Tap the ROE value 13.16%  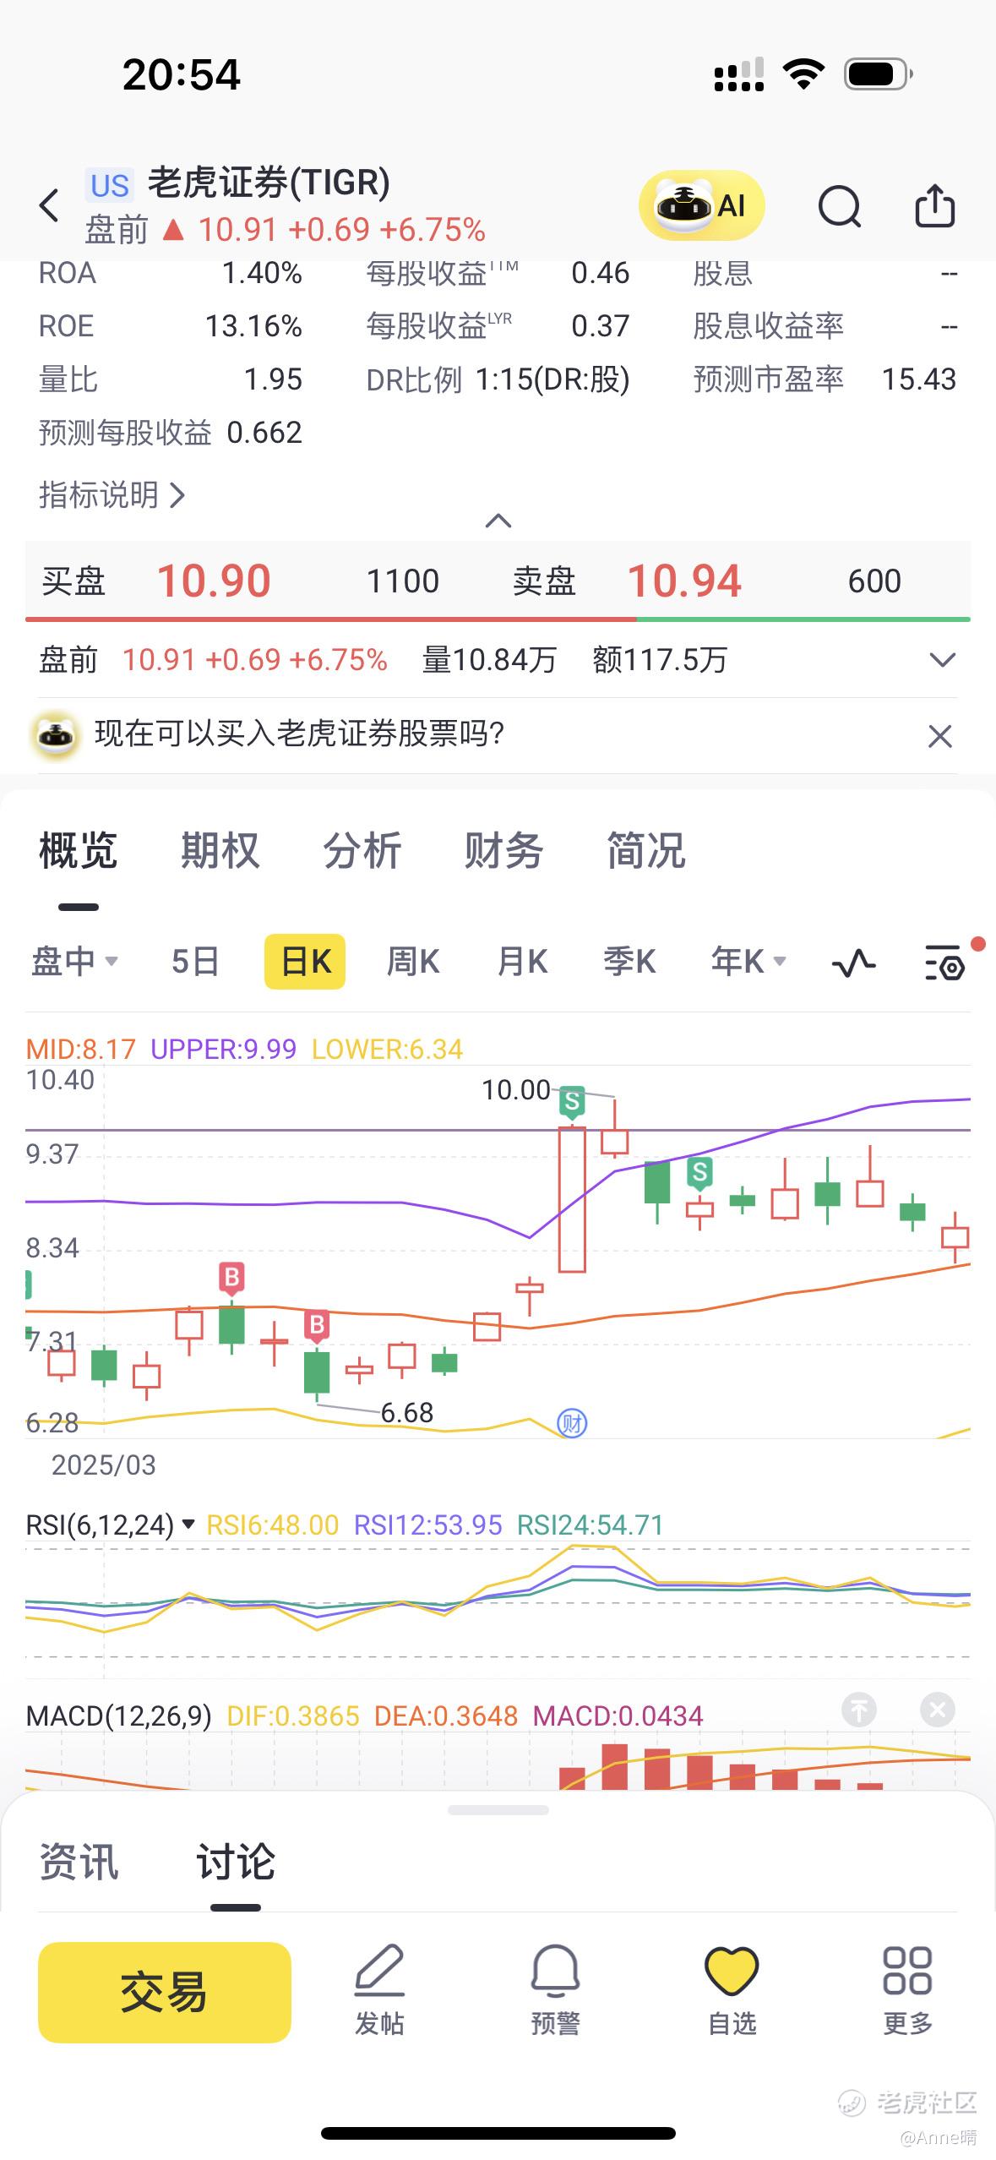point(253,326)
